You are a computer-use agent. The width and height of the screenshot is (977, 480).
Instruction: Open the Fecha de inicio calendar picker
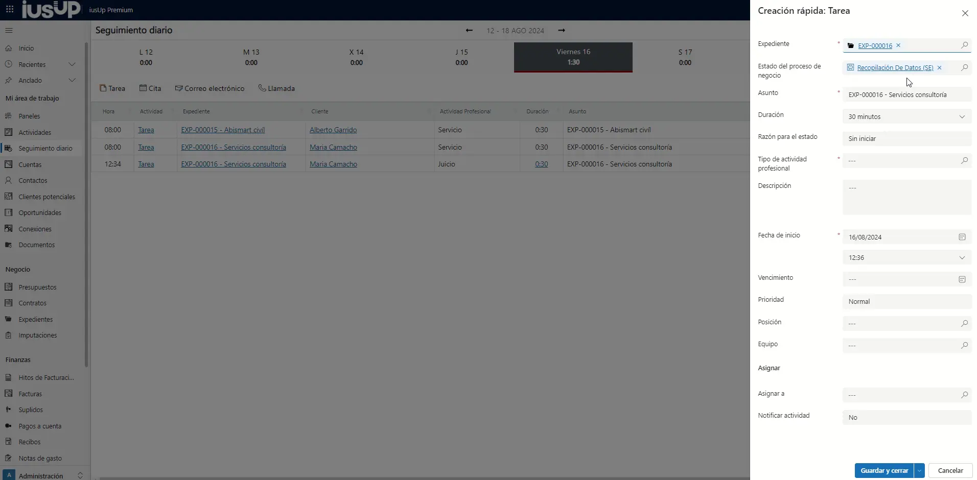point(962,237)
